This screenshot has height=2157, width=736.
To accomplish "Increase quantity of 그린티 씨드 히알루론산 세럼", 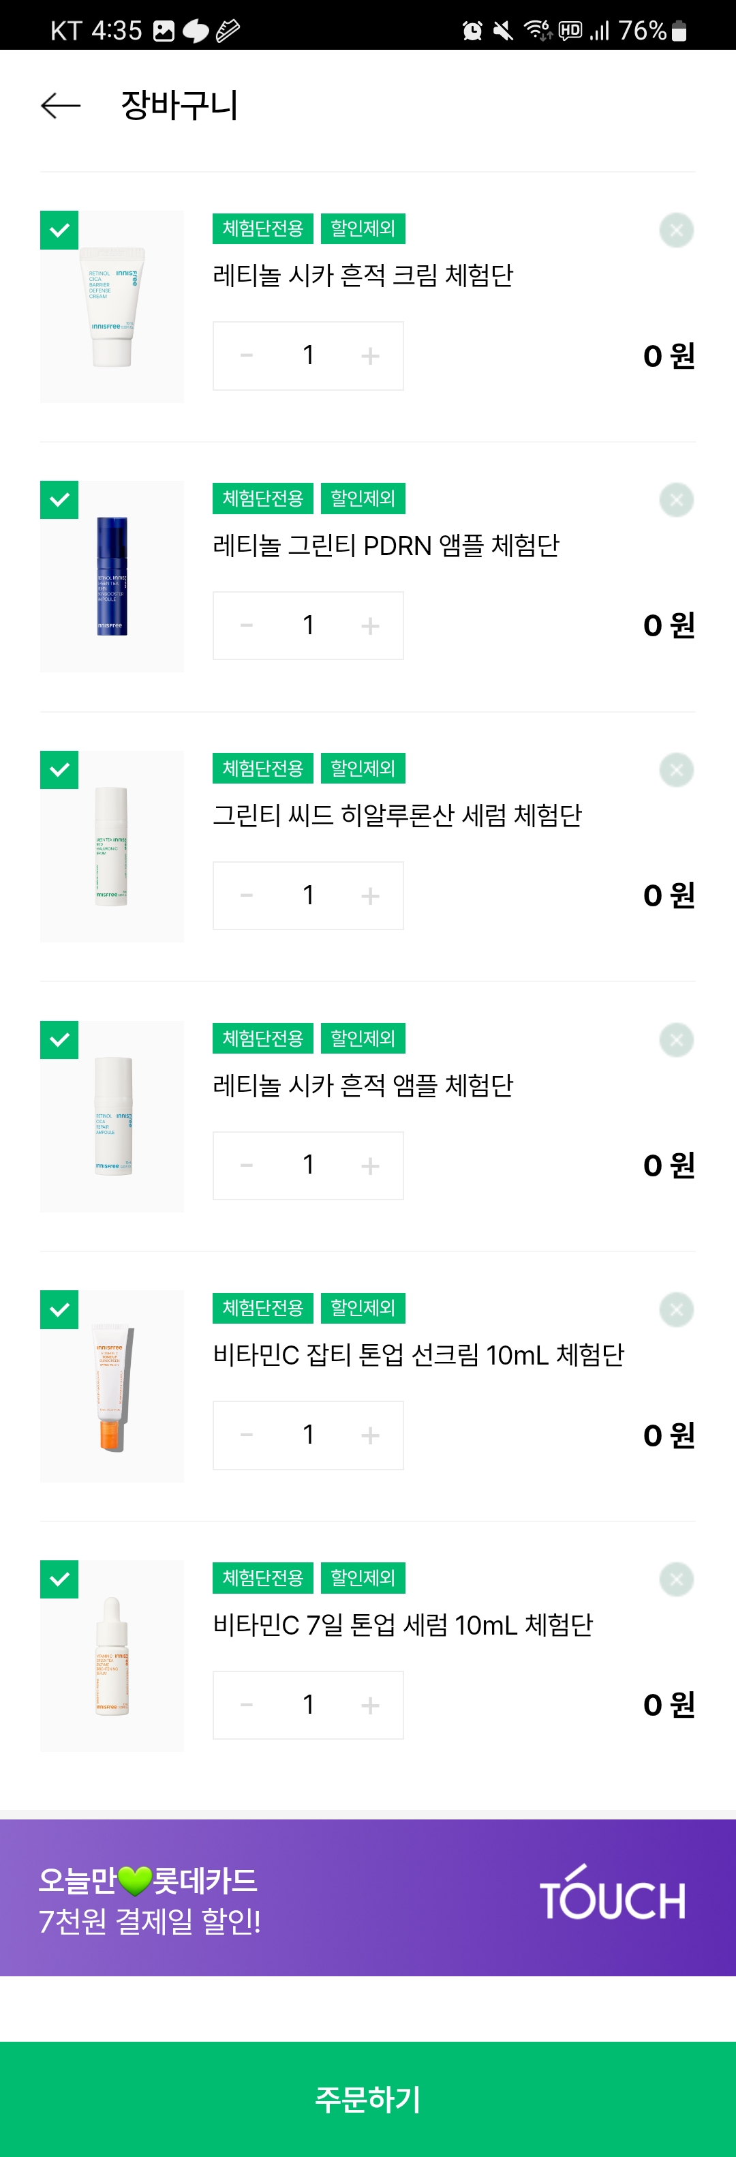I will pos(369,896).
